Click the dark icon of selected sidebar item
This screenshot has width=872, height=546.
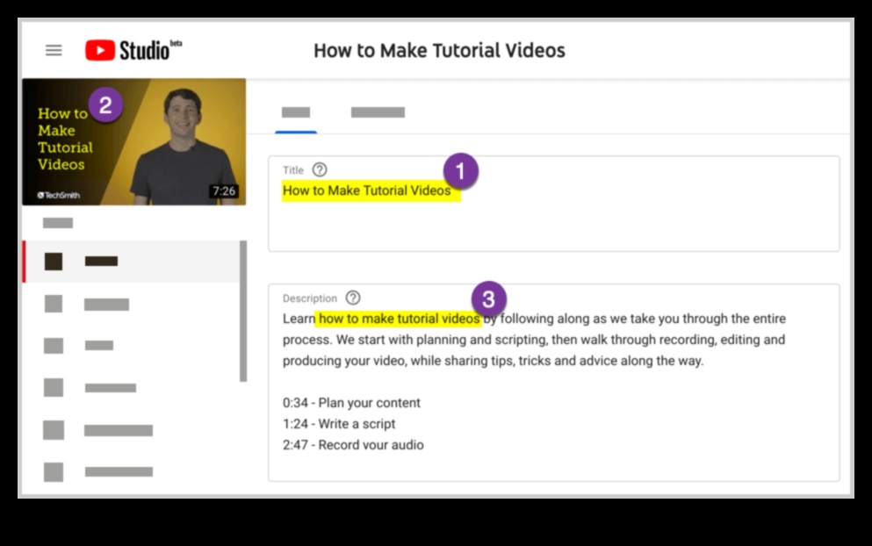click(54, 261)
